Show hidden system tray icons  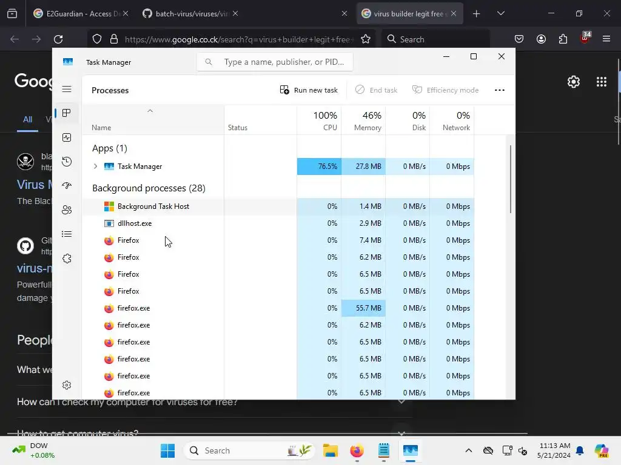(469, 450)
